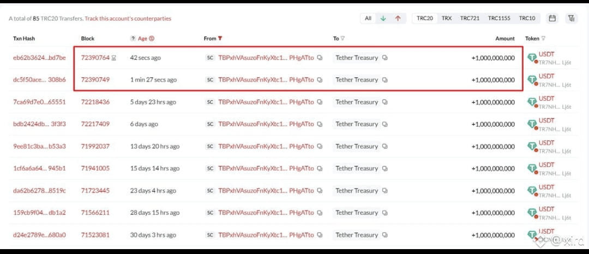589x254 pixels.
Task: Open the advanced filter list icon
Action: point(572,18)
